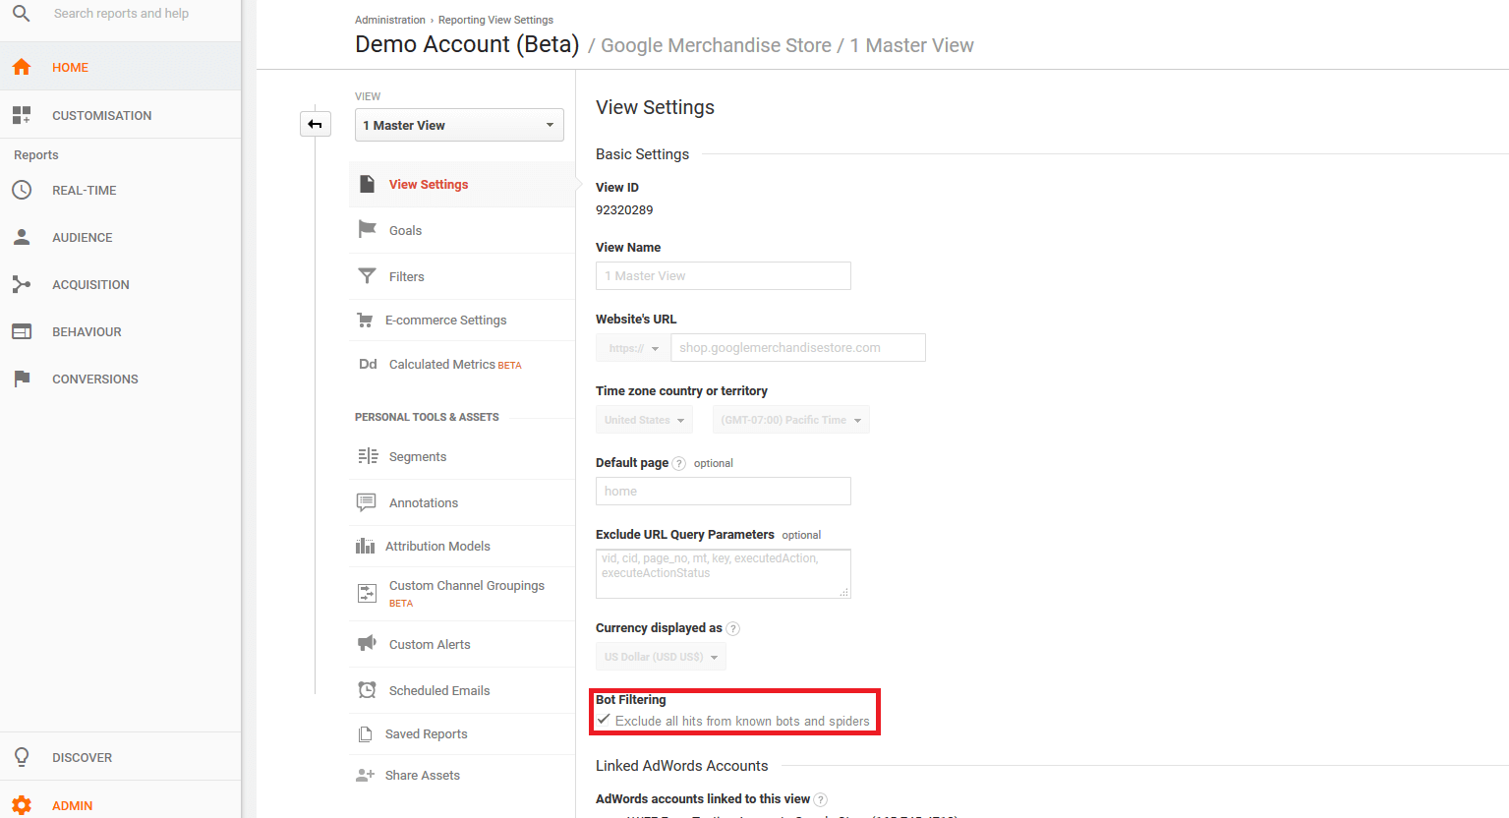Viewport: 1509px width, 818px height.
Task: Click the Conversions flag icon
Action: (22, 379)
